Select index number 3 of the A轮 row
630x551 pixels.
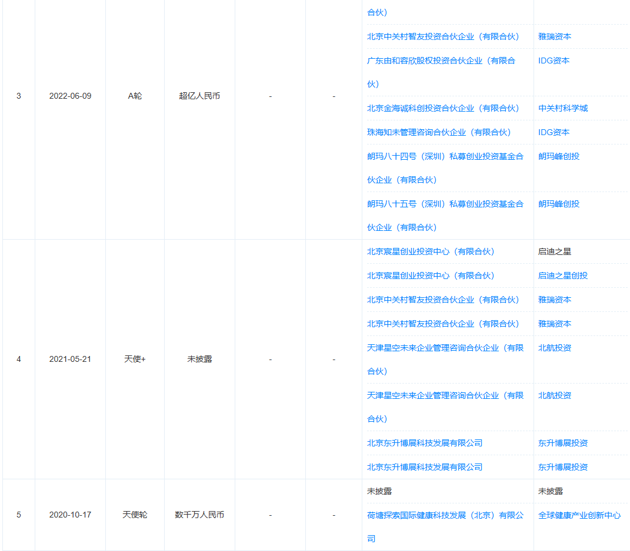(18, 96)
